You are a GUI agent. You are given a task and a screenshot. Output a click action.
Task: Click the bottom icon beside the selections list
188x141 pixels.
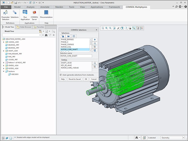[x=95, y=50]
